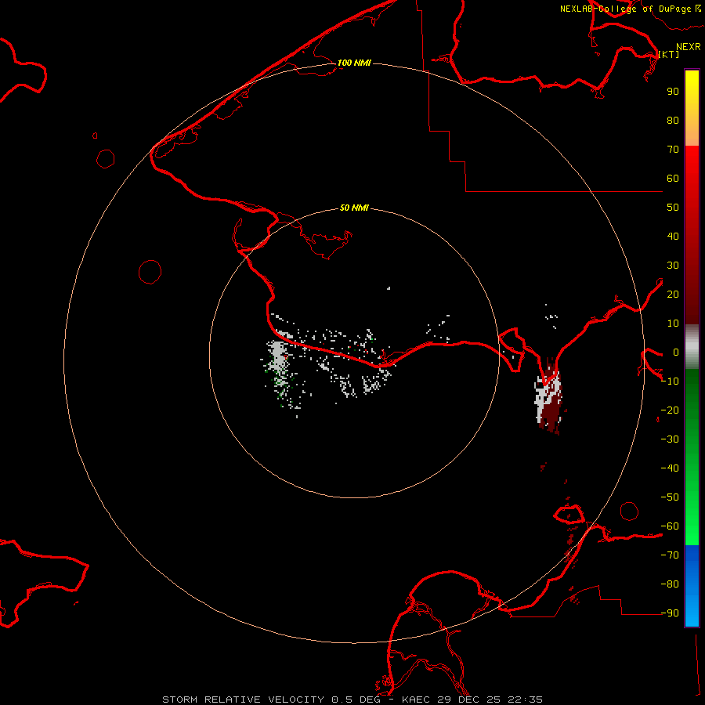Pick the gray zero-velocity segment of color bar
The width and height of the screenshot is (705, 705).
[x=692, y=347]
